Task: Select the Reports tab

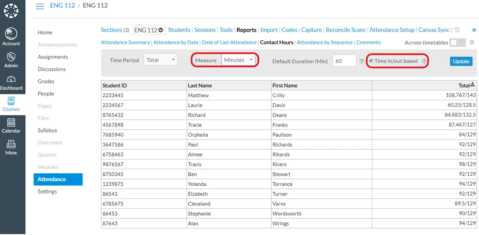Action: click(246, 30)
